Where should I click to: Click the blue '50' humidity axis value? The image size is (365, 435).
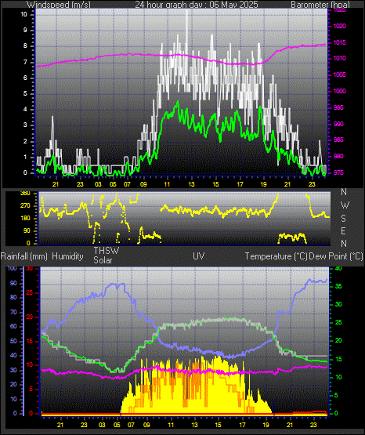[x=13, y=341]
